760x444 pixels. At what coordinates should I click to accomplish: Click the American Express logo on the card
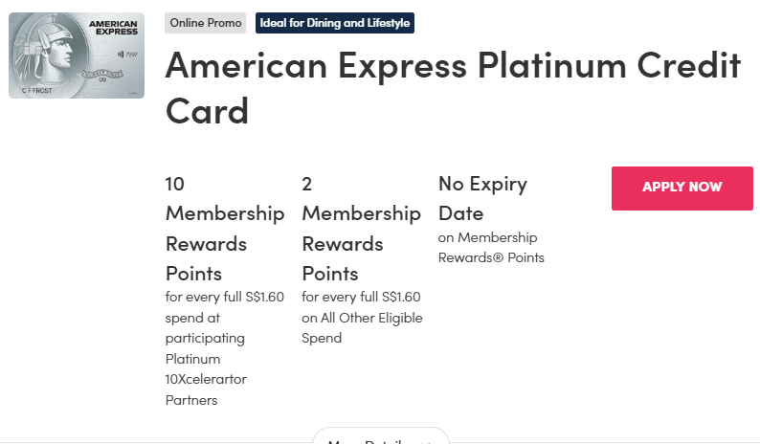tap(115, 29)
